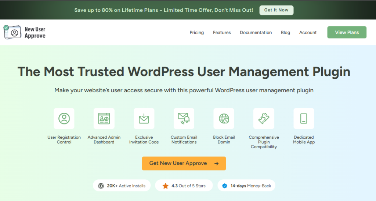Click the 4.3 Out of 5 Stars badge
The image size is (376, 201).
tap(184, 186)
